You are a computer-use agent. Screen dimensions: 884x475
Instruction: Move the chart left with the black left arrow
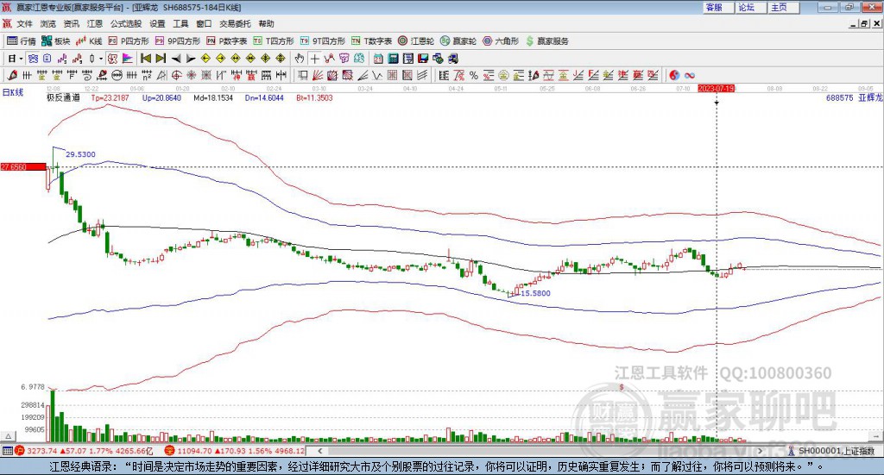tap(176, 58)
